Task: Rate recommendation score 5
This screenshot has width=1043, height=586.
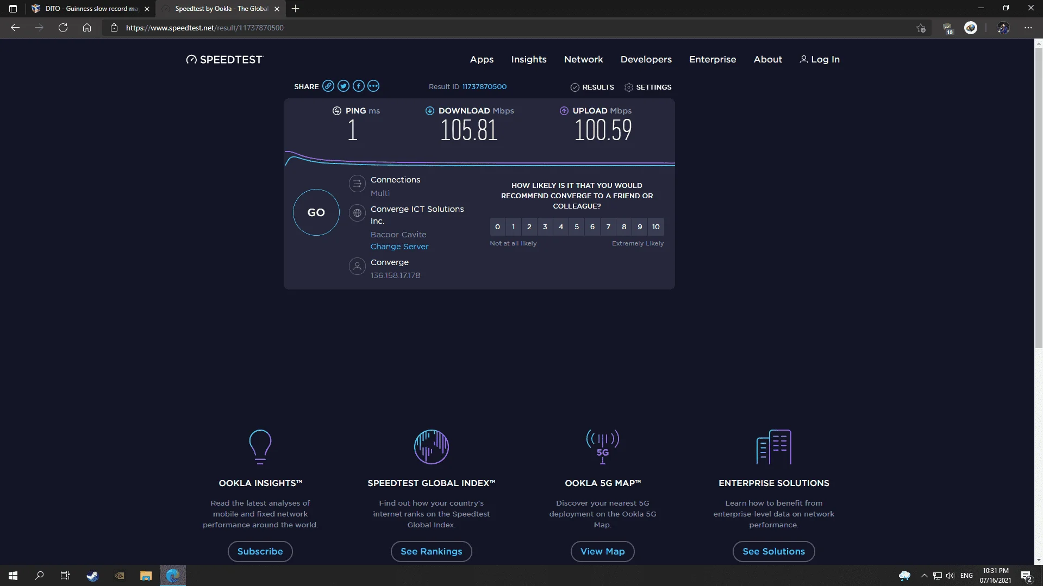Action: pyautogui.click(x=577, y=227)
